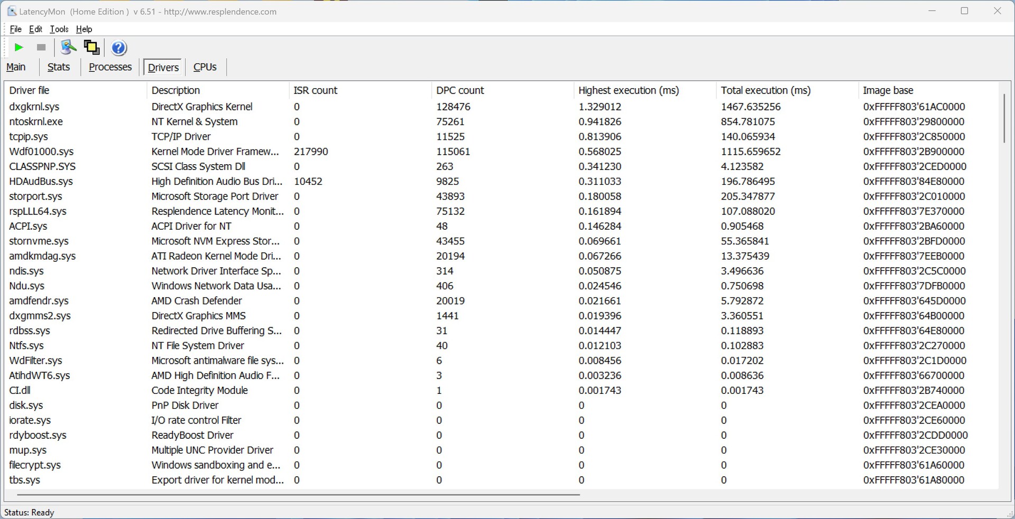The width and height of the screenshot is (1015, 519).
Task: Sort by Description column header
Action: point(217,90)
